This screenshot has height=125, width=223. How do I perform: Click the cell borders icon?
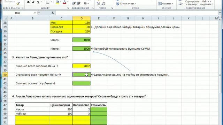coord(48,2)
